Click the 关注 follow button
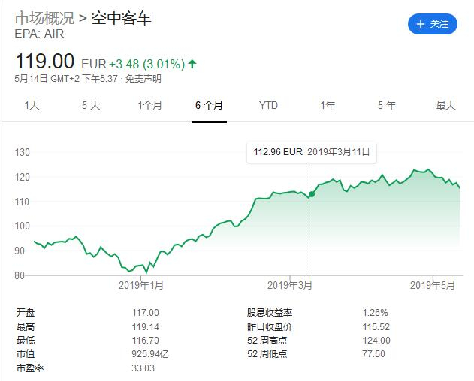This screenshot has width=474, height=381. coord(432,24)
